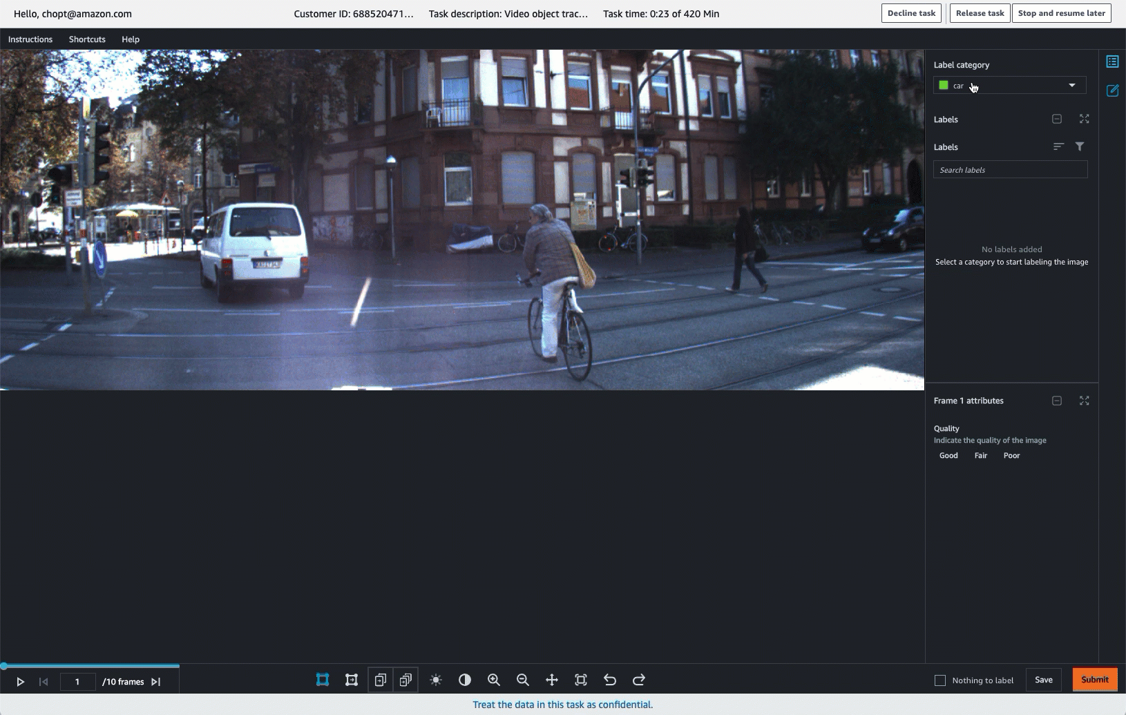Enable the Nothing to label checkbox
The height and width of the screenshot is (715, 1126).
click(x=940, y=680)
